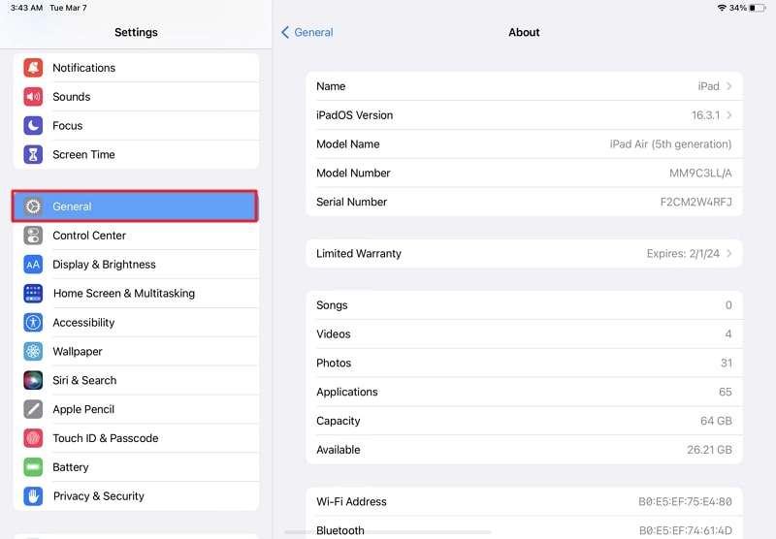The width and height of the screenshot is (776, 539).
Task: Select General in the settings sidebar
Action: click(135, 206)
